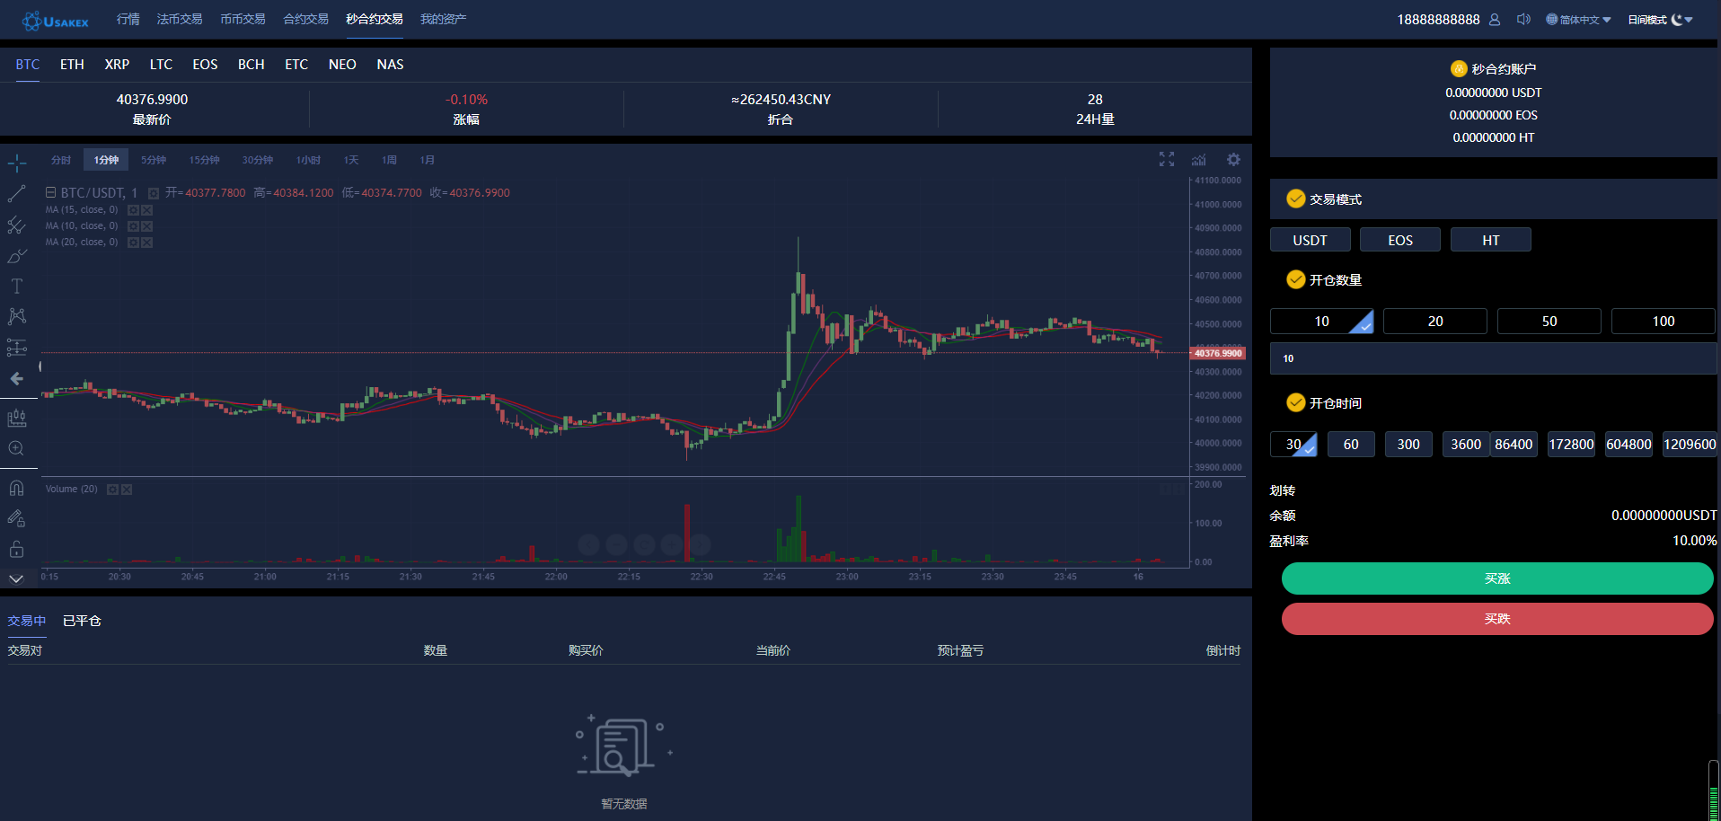
Task: Collapse the BTC/USDT legend
Action: click(x=51, y=192)
